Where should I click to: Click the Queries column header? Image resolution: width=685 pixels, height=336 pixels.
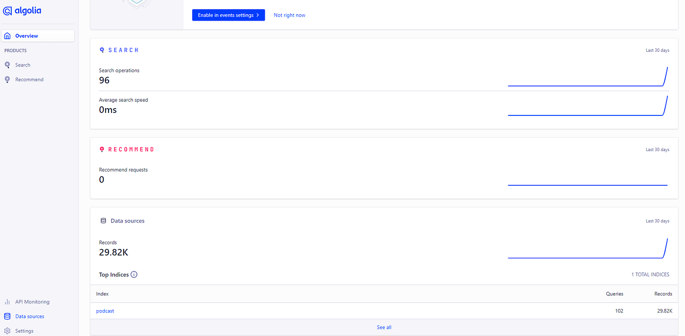click(x=615, y=293)
